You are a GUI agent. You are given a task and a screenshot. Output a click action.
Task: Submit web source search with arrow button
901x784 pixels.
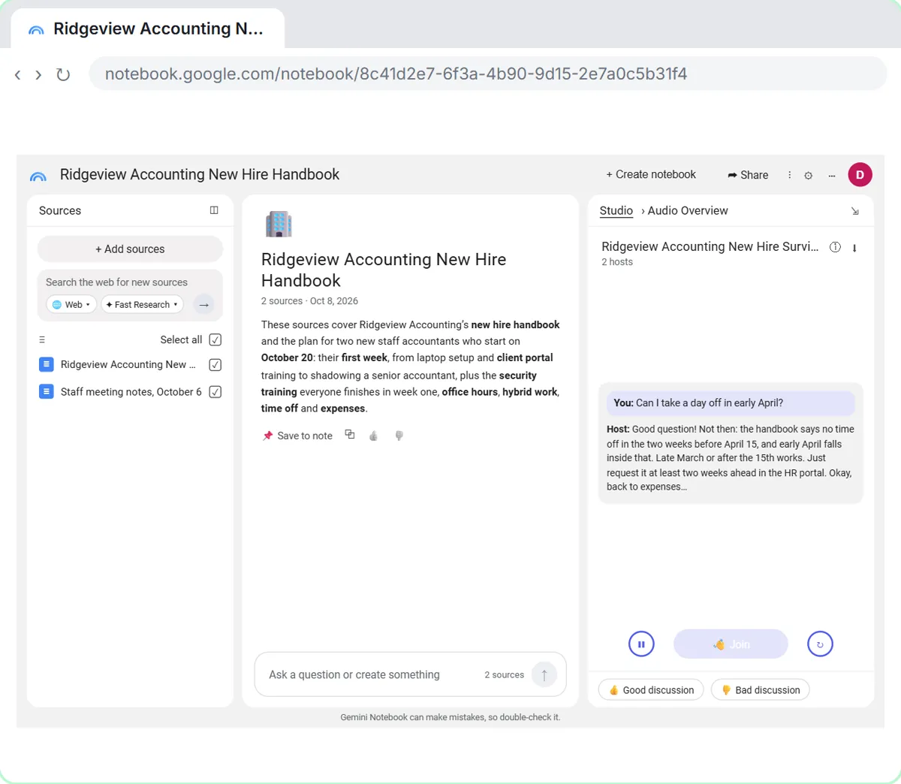203,305
